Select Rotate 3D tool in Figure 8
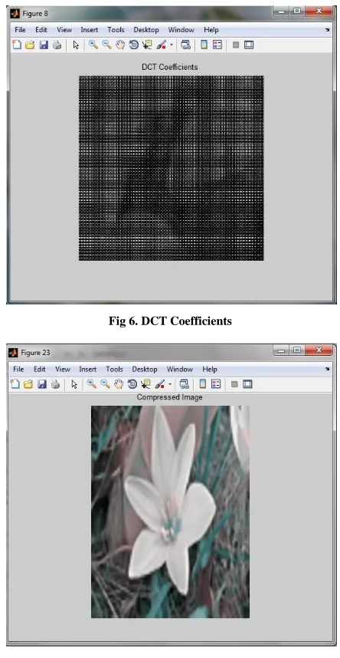The image size is (340, 658). (x=134, y=45)
